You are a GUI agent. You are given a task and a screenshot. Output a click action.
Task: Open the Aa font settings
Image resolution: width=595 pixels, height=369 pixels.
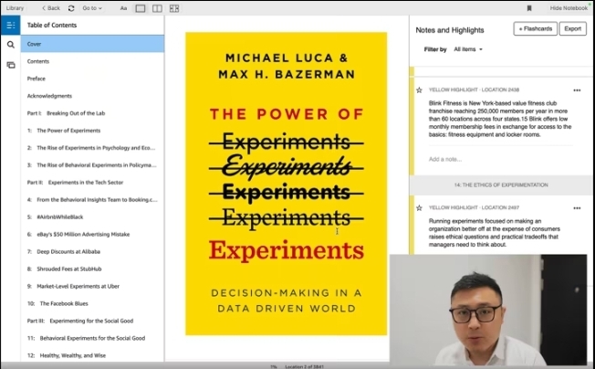(x=123, y=8)
